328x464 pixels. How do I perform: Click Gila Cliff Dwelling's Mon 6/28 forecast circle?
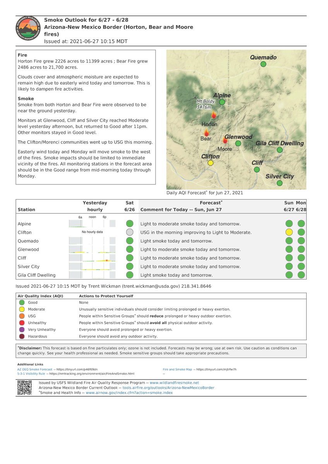301,275
